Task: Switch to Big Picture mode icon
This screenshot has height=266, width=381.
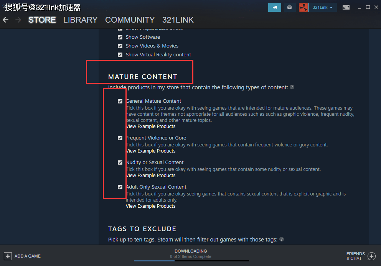Action: (346, 7)
